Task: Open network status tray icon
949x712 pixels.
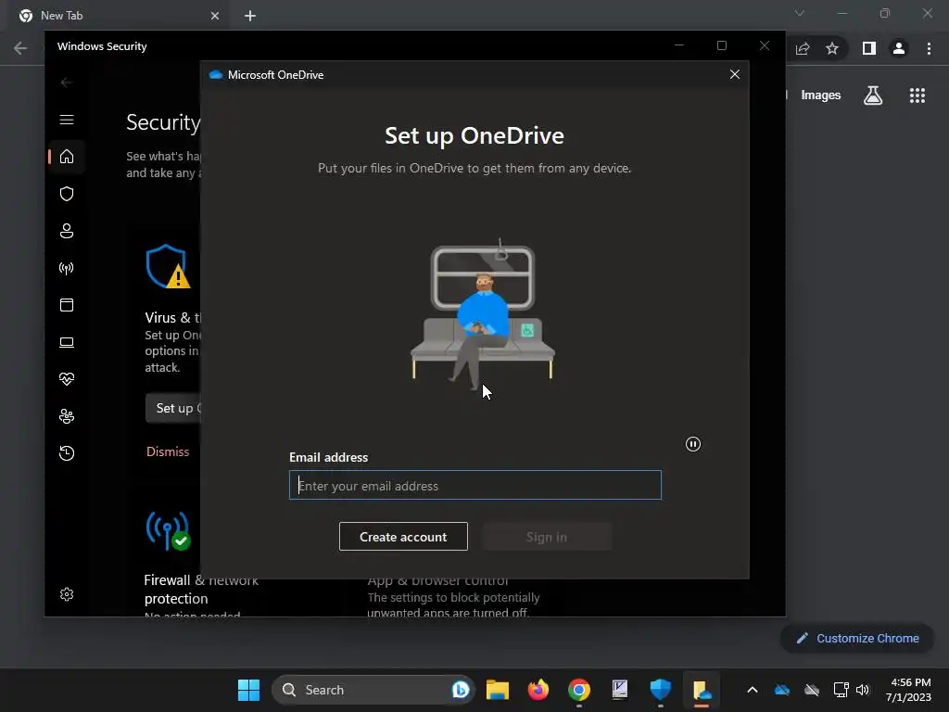Action: pos(841,690)
